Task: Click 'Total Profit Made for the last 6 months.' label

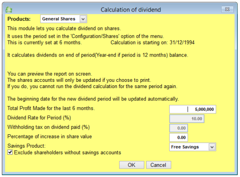Action: 51,108
